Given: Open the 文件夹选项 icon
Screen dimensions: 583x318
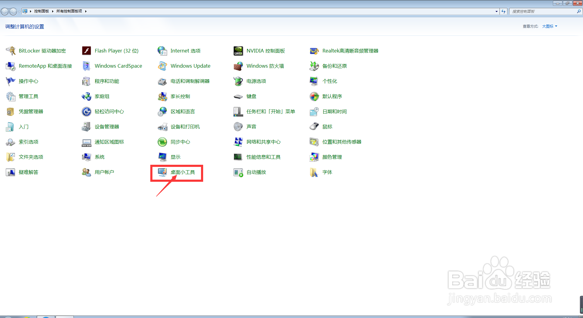Looking at the screenshot, I should click(11, 157).
